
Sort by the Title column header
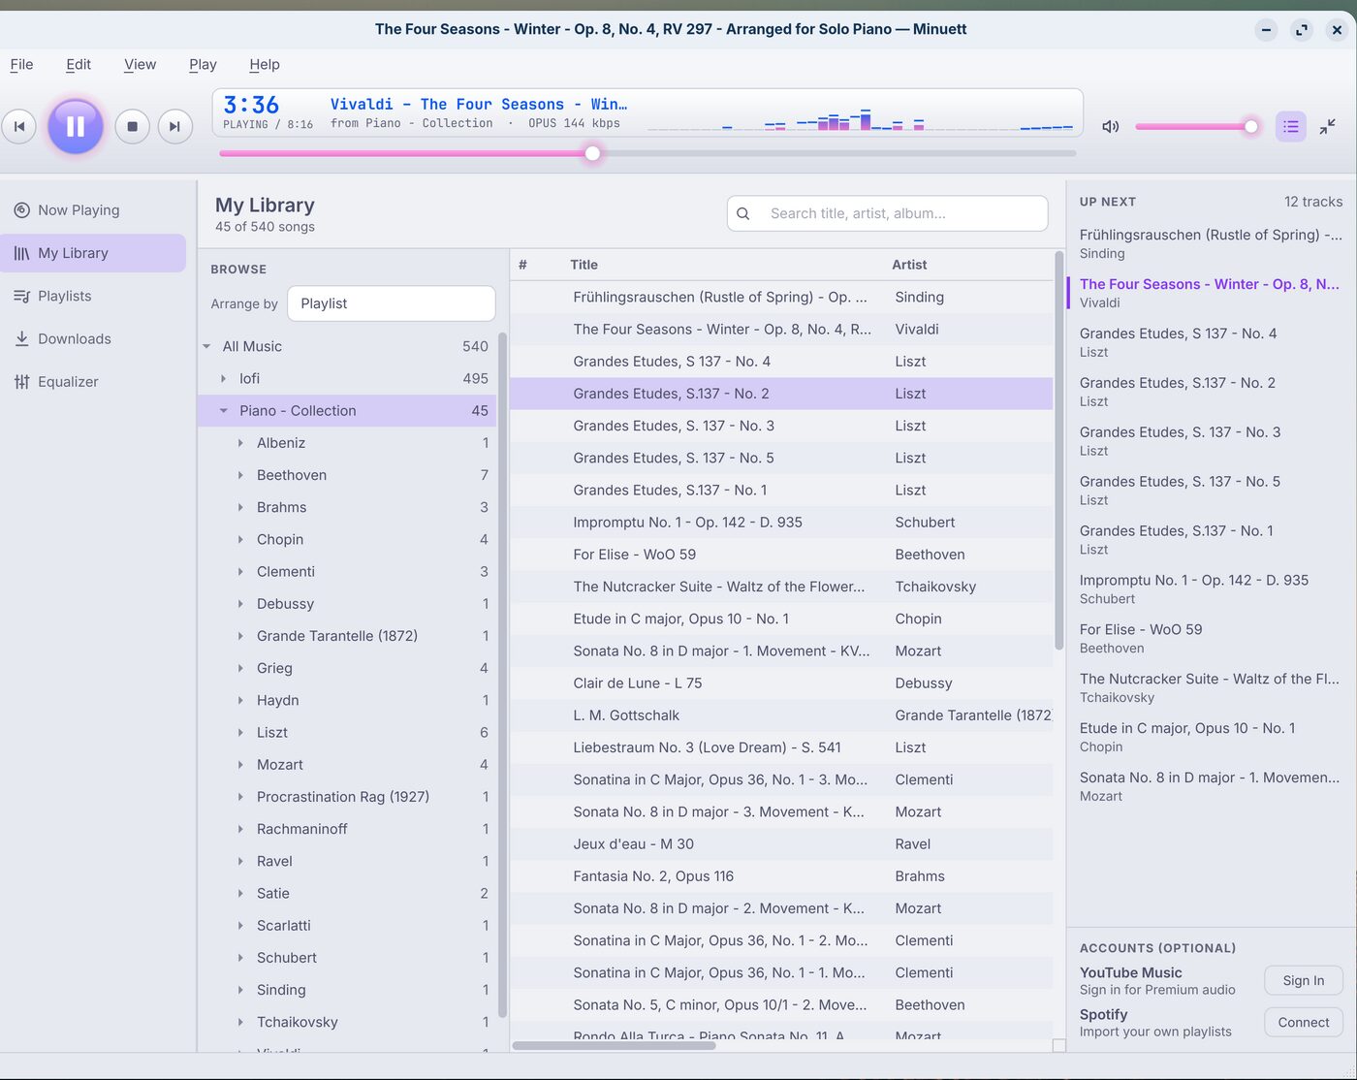(x=584, y=265)
